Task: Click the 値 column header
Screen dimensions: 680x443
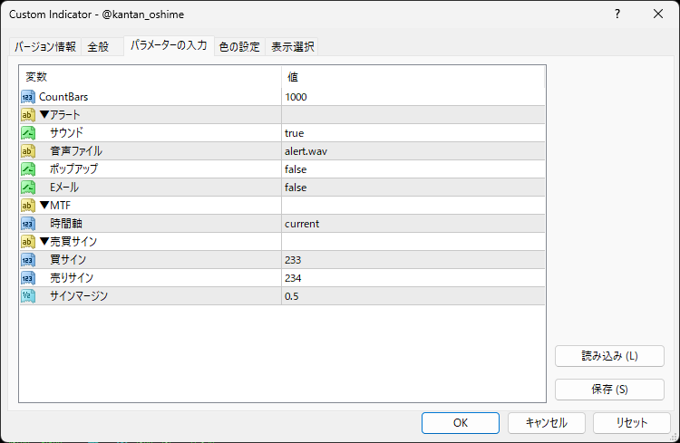Action: 413,77
